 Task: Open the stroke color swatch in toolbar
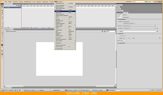pyautogui.click(x=2, y=45)
